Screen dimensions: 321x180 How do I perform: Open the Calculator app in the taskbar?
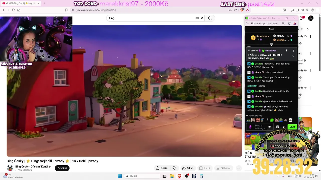[x=201, y=176]
